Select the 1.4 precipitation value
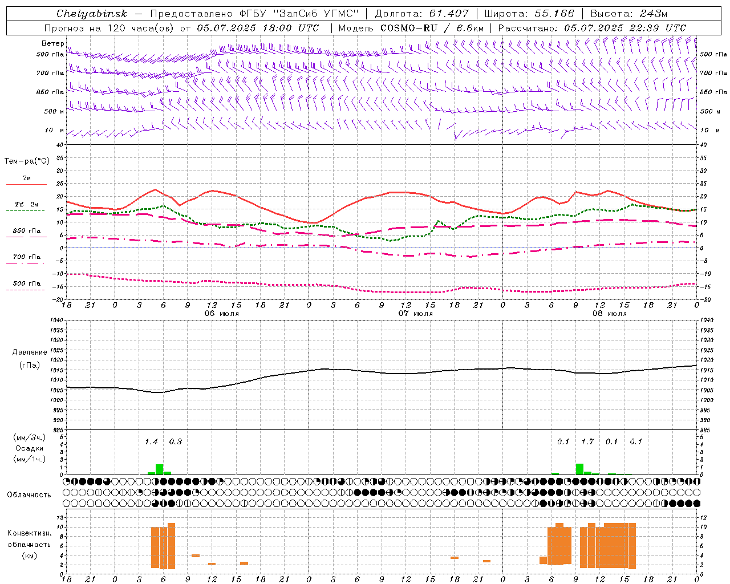The height and width of the screenshot is (584, 730). point(151,442)
